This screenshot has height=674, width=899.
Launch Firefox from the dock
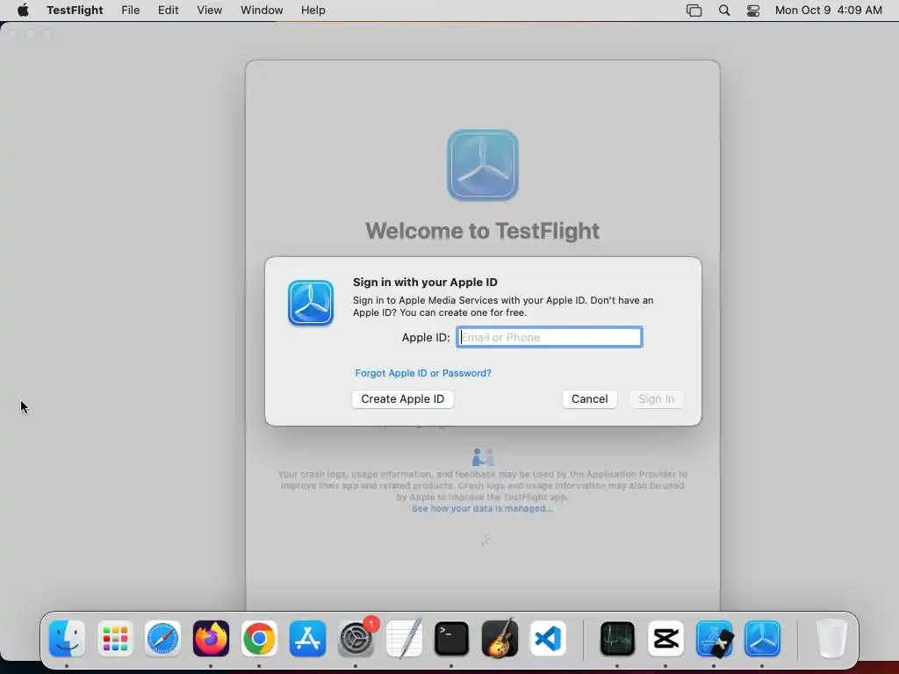(x=211, y=639)
